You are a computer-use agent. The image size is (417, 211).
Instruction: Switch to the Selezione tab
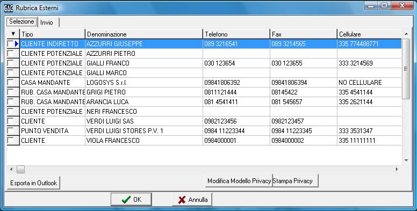click(22, 21)
